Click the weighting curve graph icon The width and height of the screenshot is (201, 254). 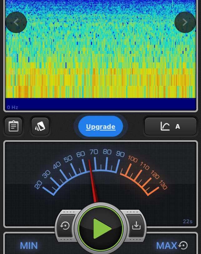pos(165,126)
